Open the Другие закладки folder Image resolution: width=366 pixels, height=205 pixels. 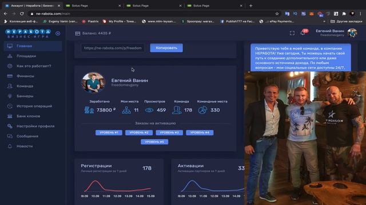click(x=347, y=22)
